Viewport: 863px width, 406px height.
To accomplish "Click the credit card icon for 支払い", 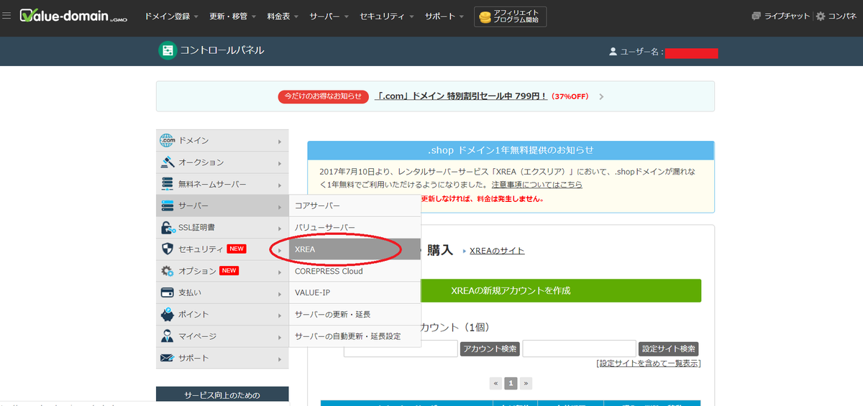I will pos(167,292).
